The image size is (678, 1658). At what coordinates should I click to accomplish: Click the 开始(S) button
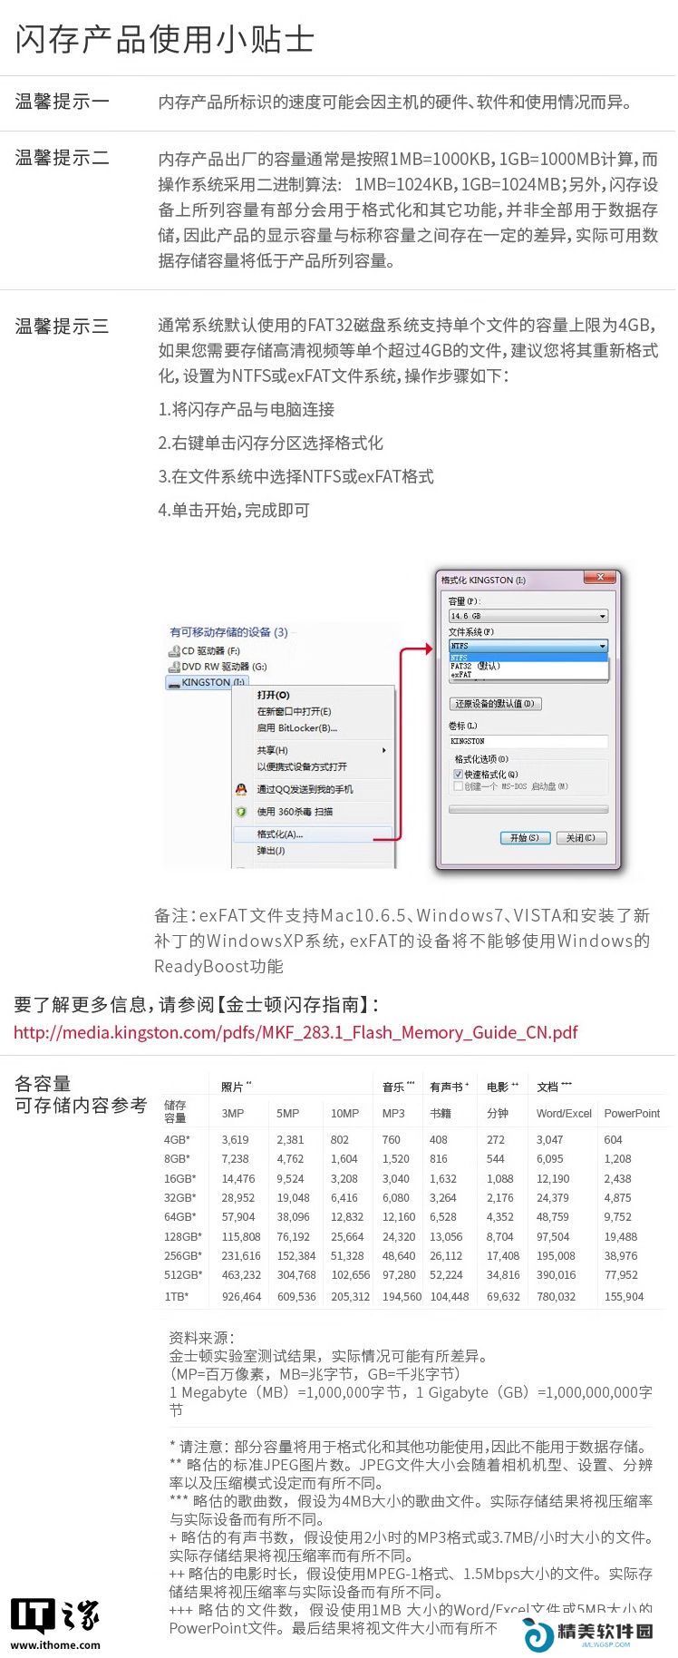[525, 838]
